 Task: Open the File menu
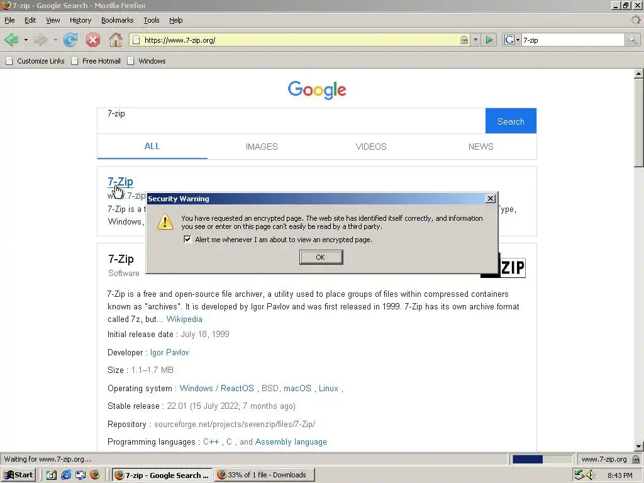click(x=9, y=20)
